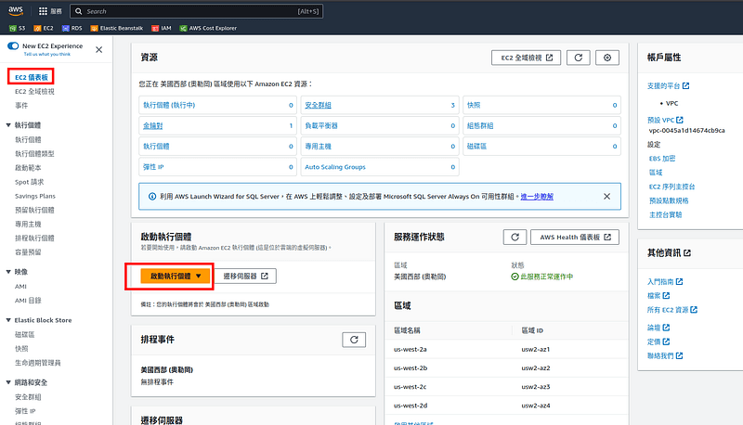Screen dimensions: 743x425
Task: Open the EC2 shortcut in favorites bar
Action: click(x=44, y=28)
